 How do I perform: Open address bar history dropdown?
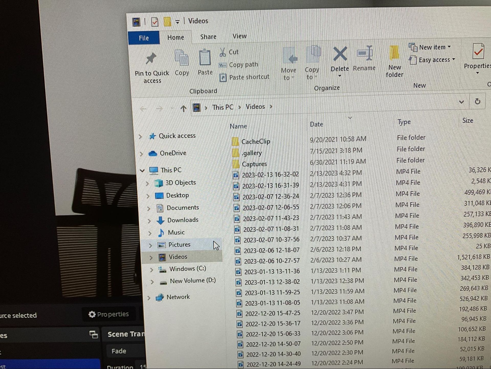[461, 102]
